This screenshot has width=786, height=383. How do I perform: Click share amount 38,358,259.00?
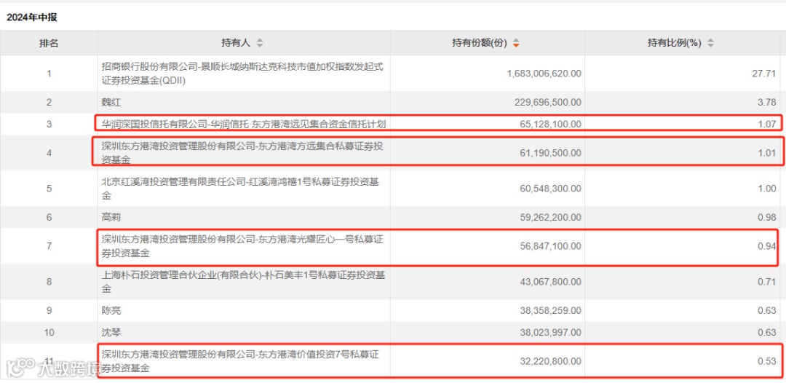(550, 310)
